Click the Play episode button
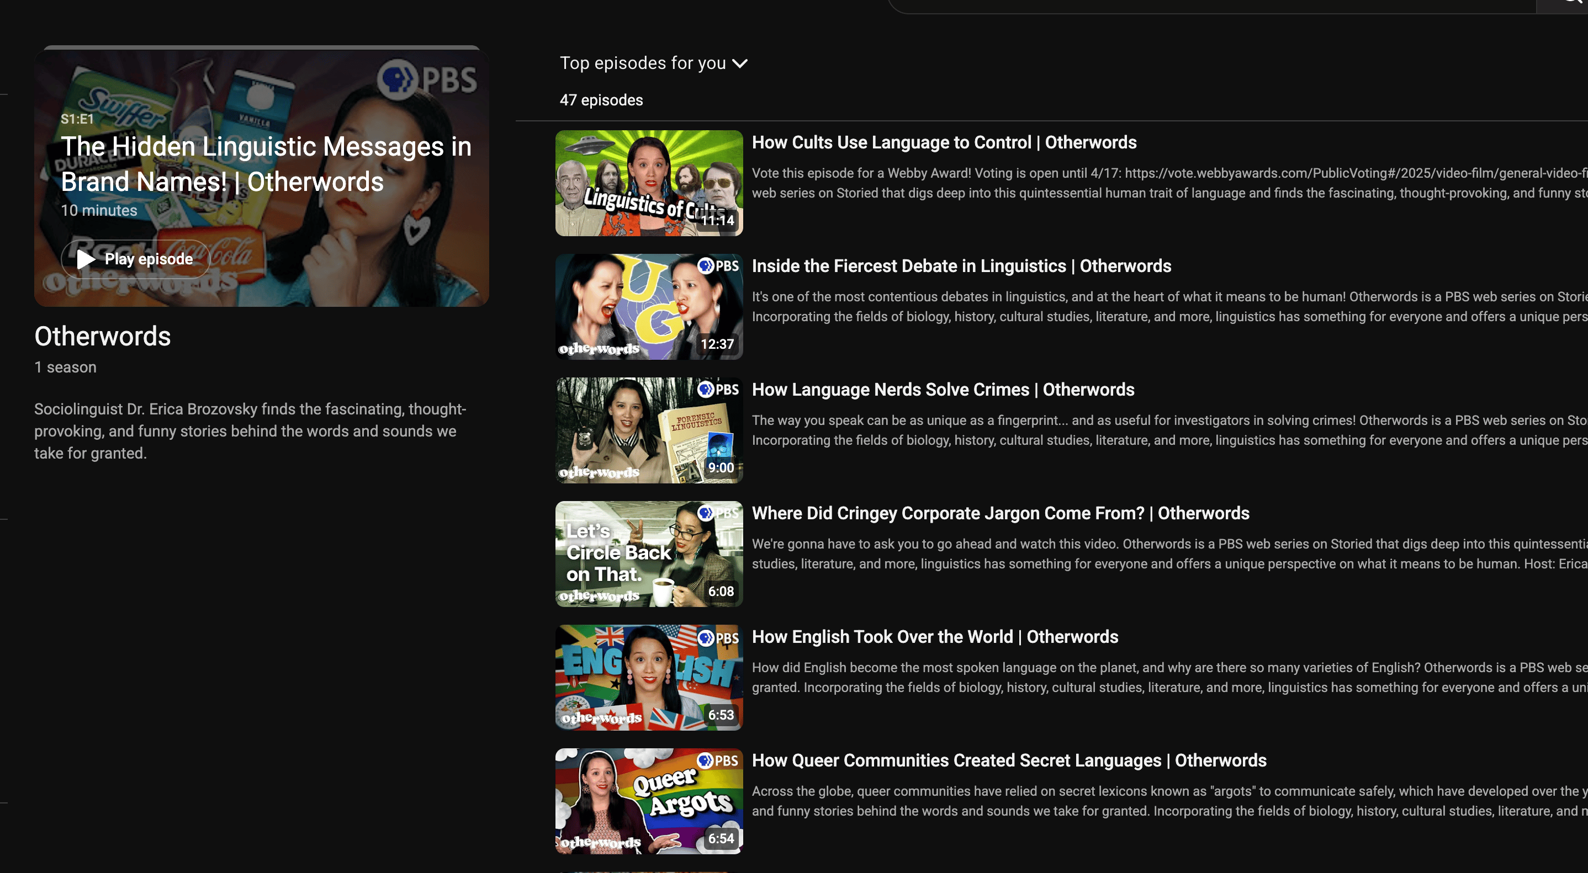This screenshot has width=1588, height=873. (x=135, y=259)
